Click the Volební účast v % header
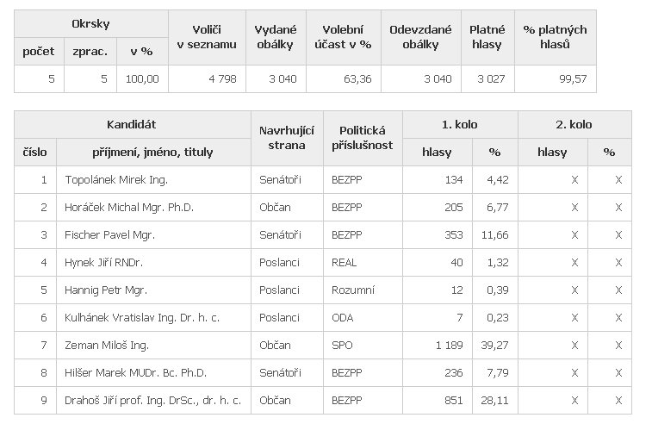The height and width of the screenshot is (424, 652). click(x=343, y=37)
